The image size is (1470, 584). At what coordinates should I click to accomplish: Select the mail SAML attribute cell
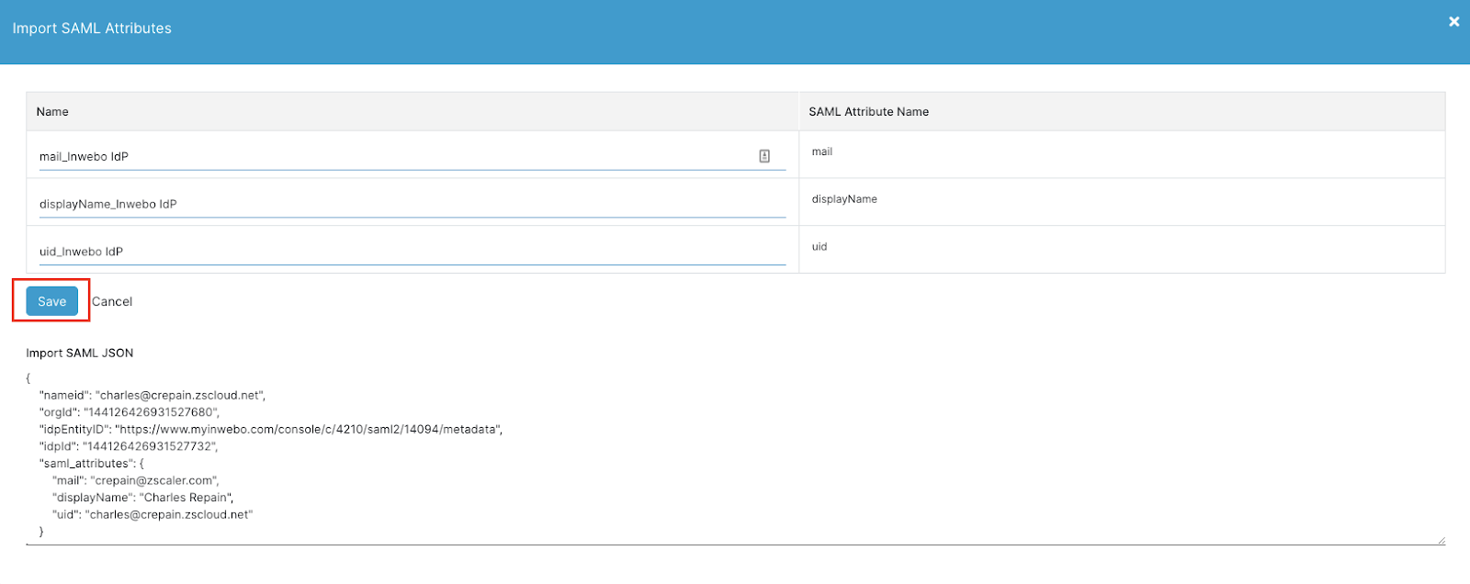pyautogui.click(x=822, y=152)
